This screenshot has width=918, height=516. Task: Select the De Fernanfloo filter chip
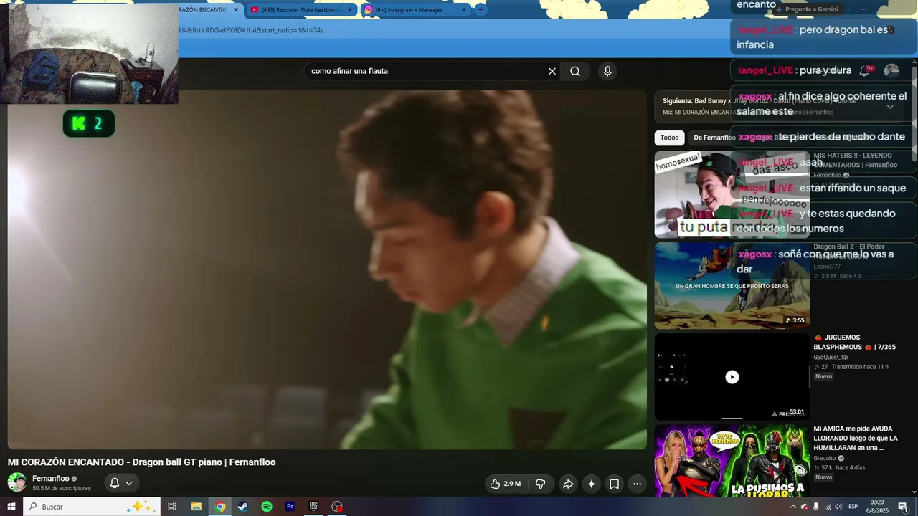pos(714,138)
